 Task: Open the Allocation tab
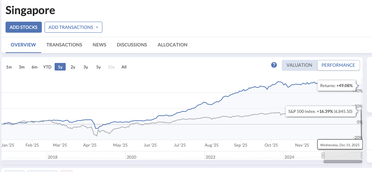point(172,45)
